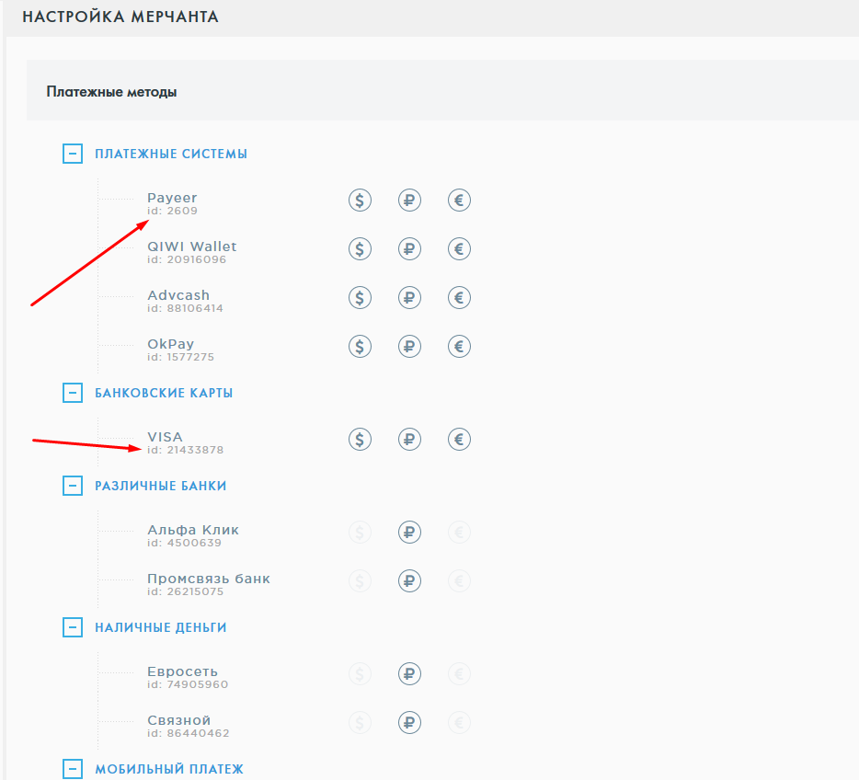Click the text 'id: 20916096'
859x780 pixels.
[187, 259]
